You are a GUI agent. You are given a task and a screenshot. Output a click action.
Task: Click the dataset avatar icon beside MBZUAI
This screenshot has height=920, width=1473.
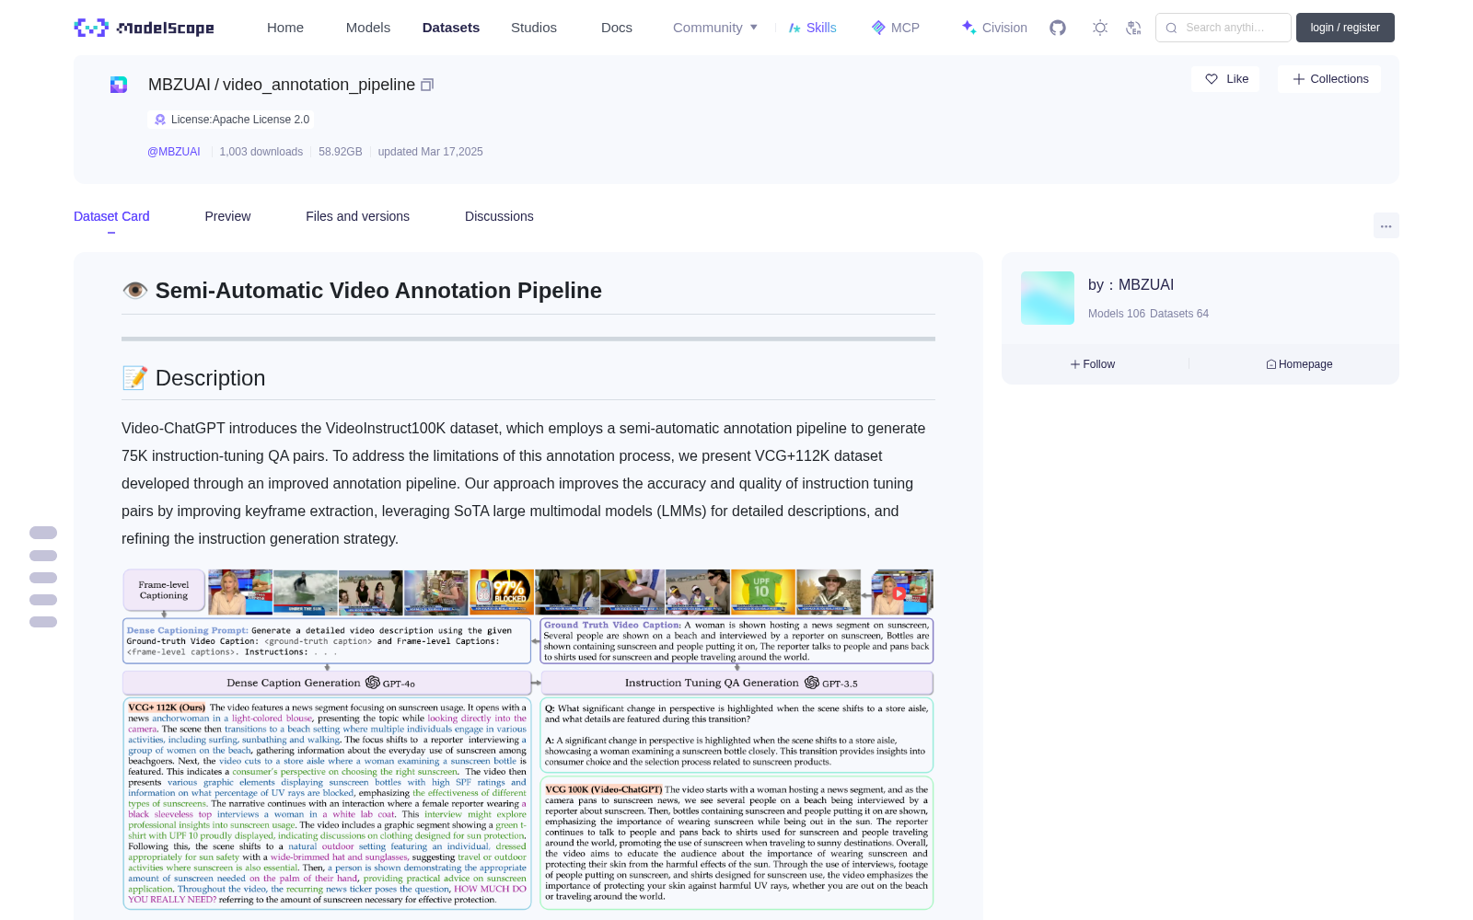pos(119,85)
